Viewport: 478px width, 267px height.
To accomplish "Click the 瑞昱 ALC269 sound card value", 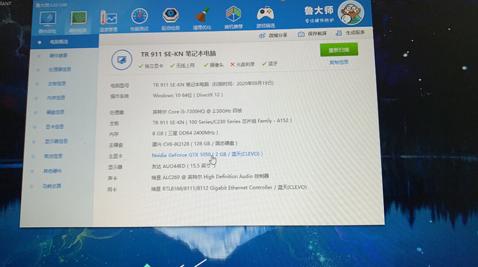I will click(210, 176).
